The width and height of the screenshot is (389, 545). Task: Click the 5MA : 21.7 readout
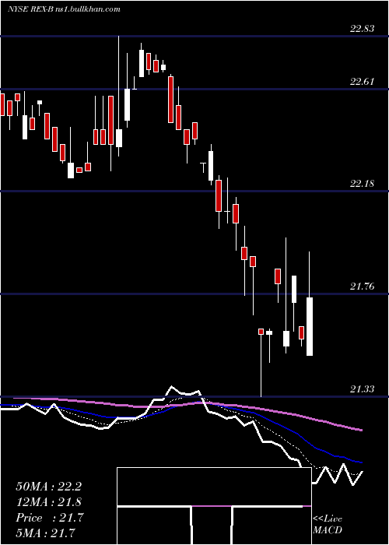45,533
